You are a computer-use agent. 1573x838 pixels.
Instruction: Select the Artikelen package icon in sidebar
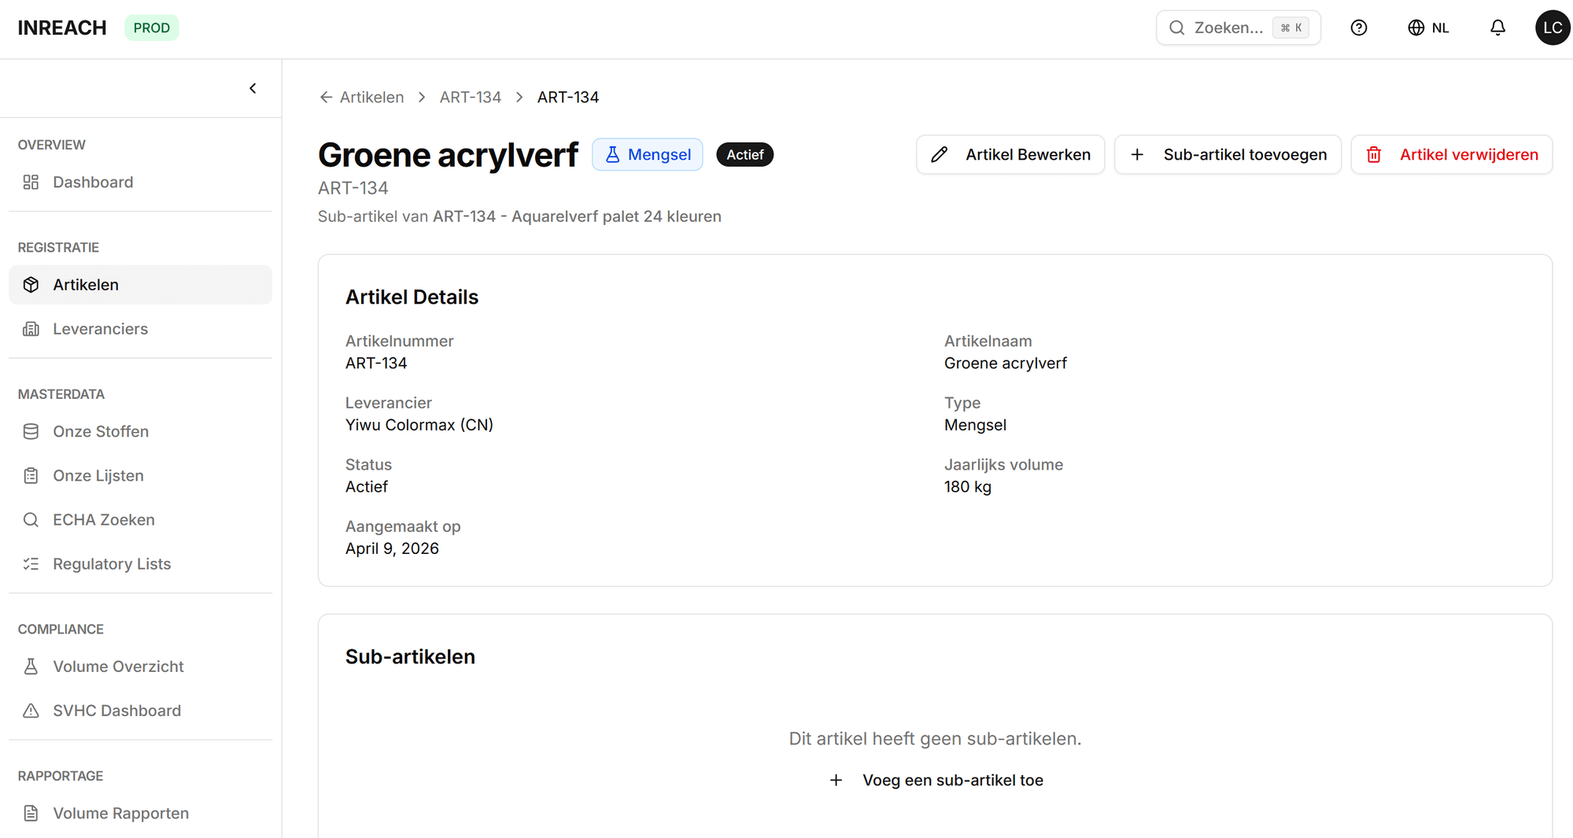tap(31, 284)
